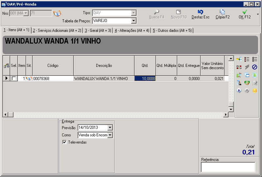Maximize the DAV/Pré-Venda window
The image size is (262, 177).
pyautogui.click(x=251, y=4)
